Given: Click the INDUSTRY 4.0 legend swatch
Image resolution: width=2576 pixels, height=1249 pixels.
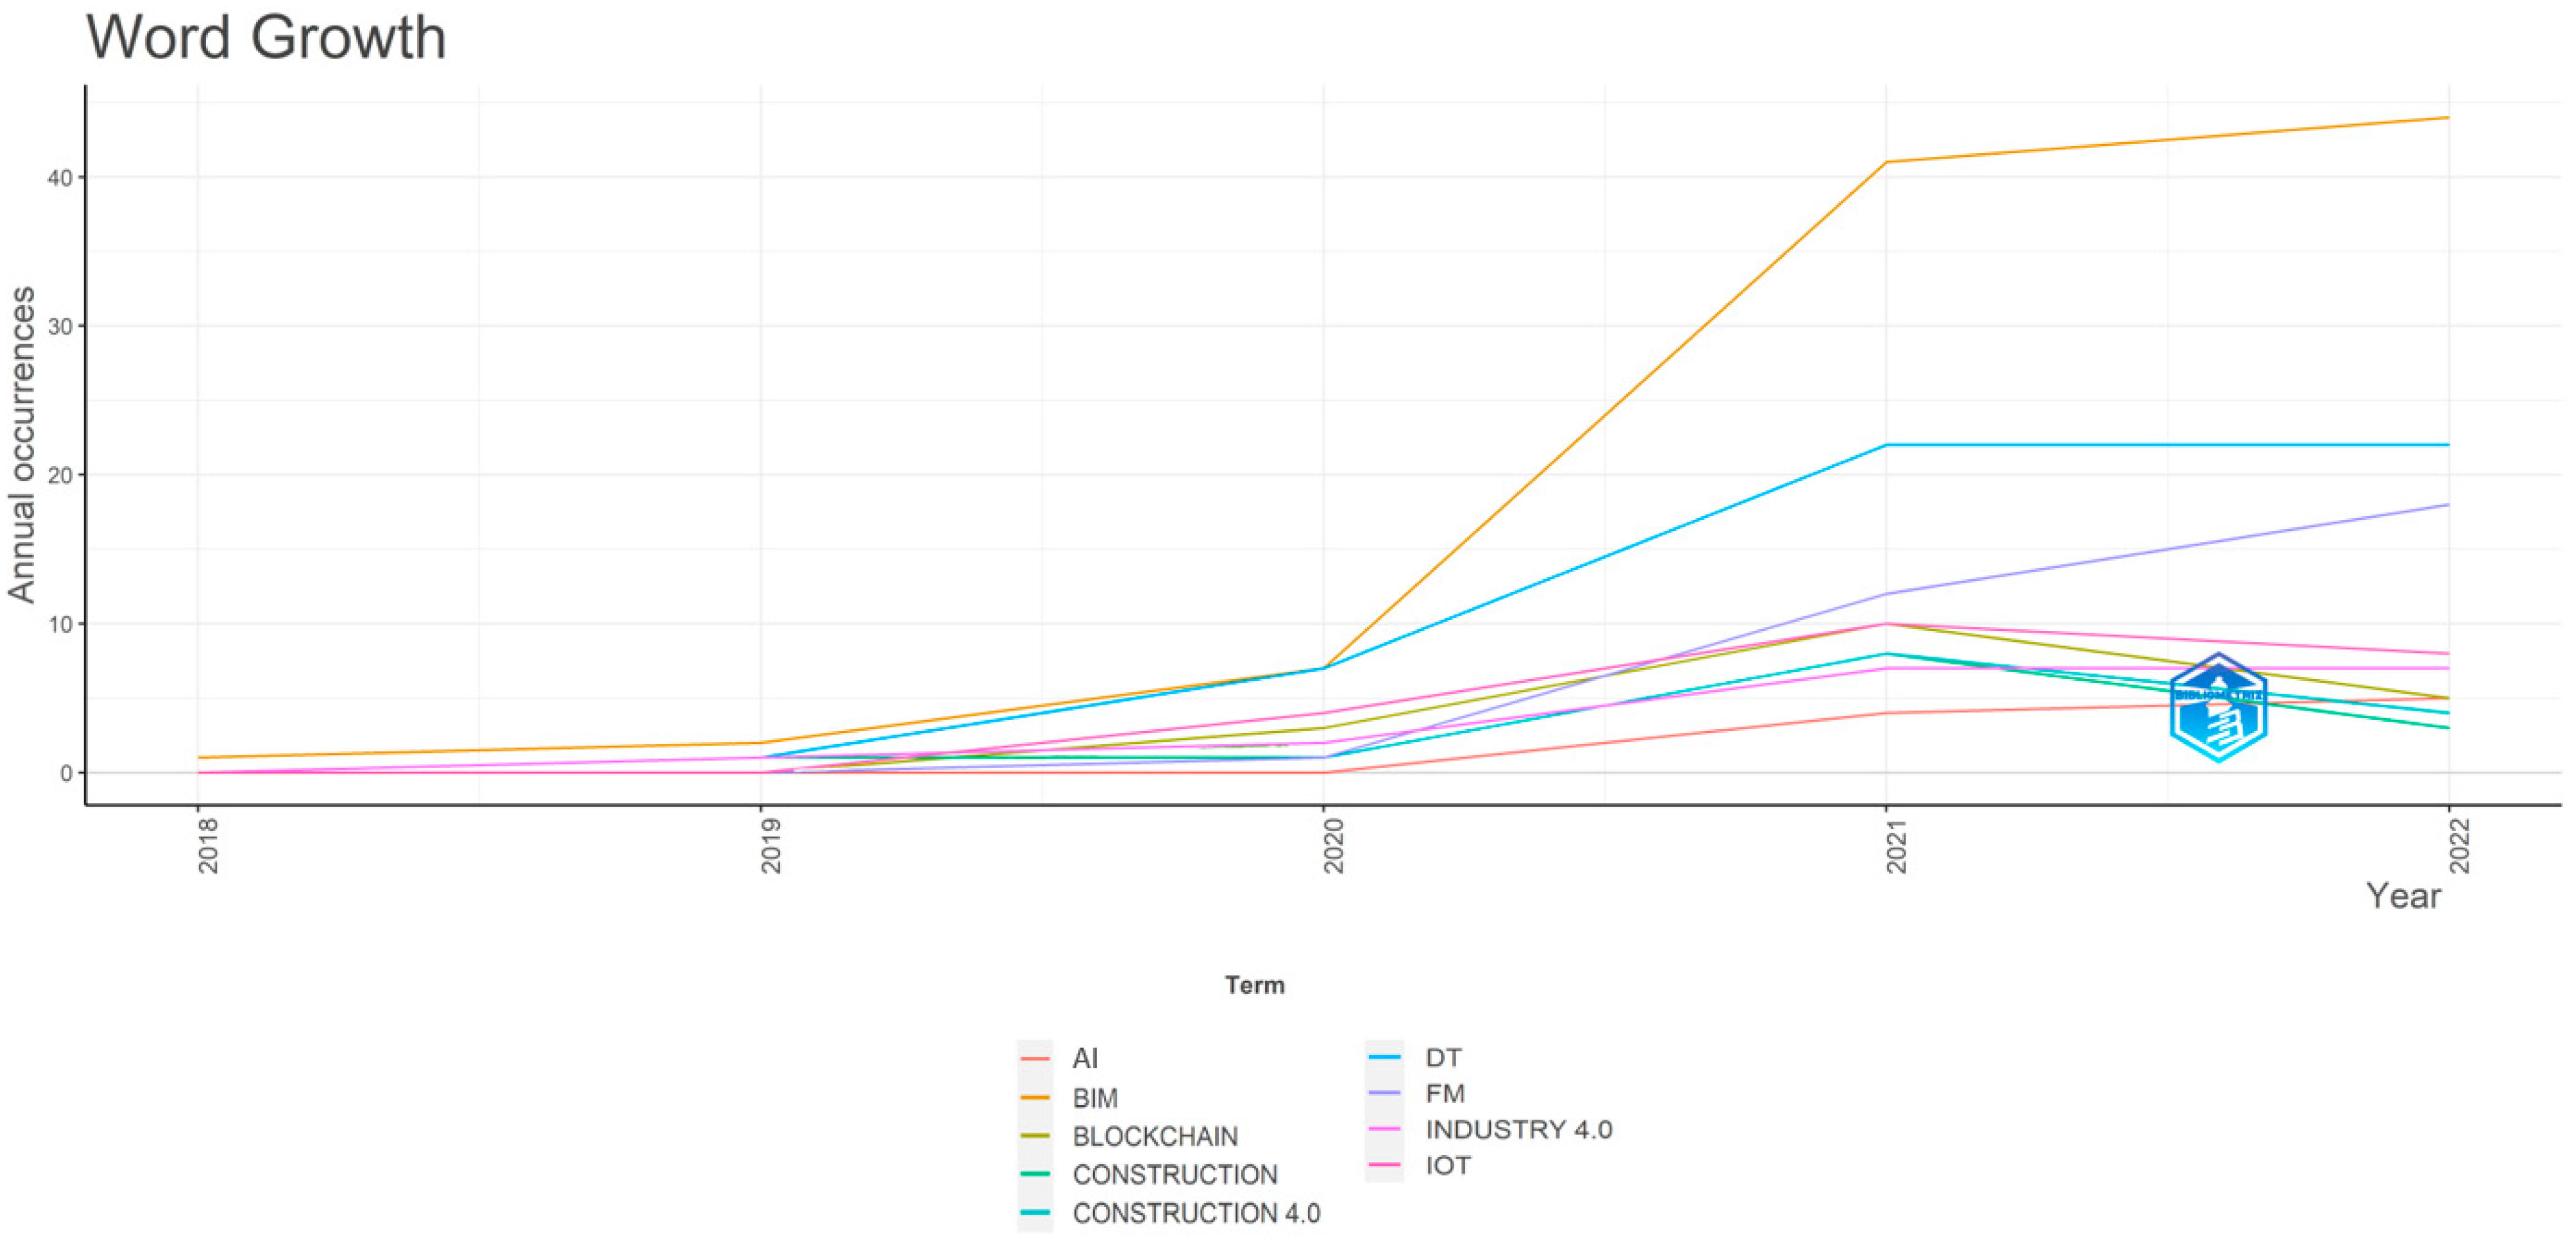Looking at the screenshot, I should tap(1384, 1129).
